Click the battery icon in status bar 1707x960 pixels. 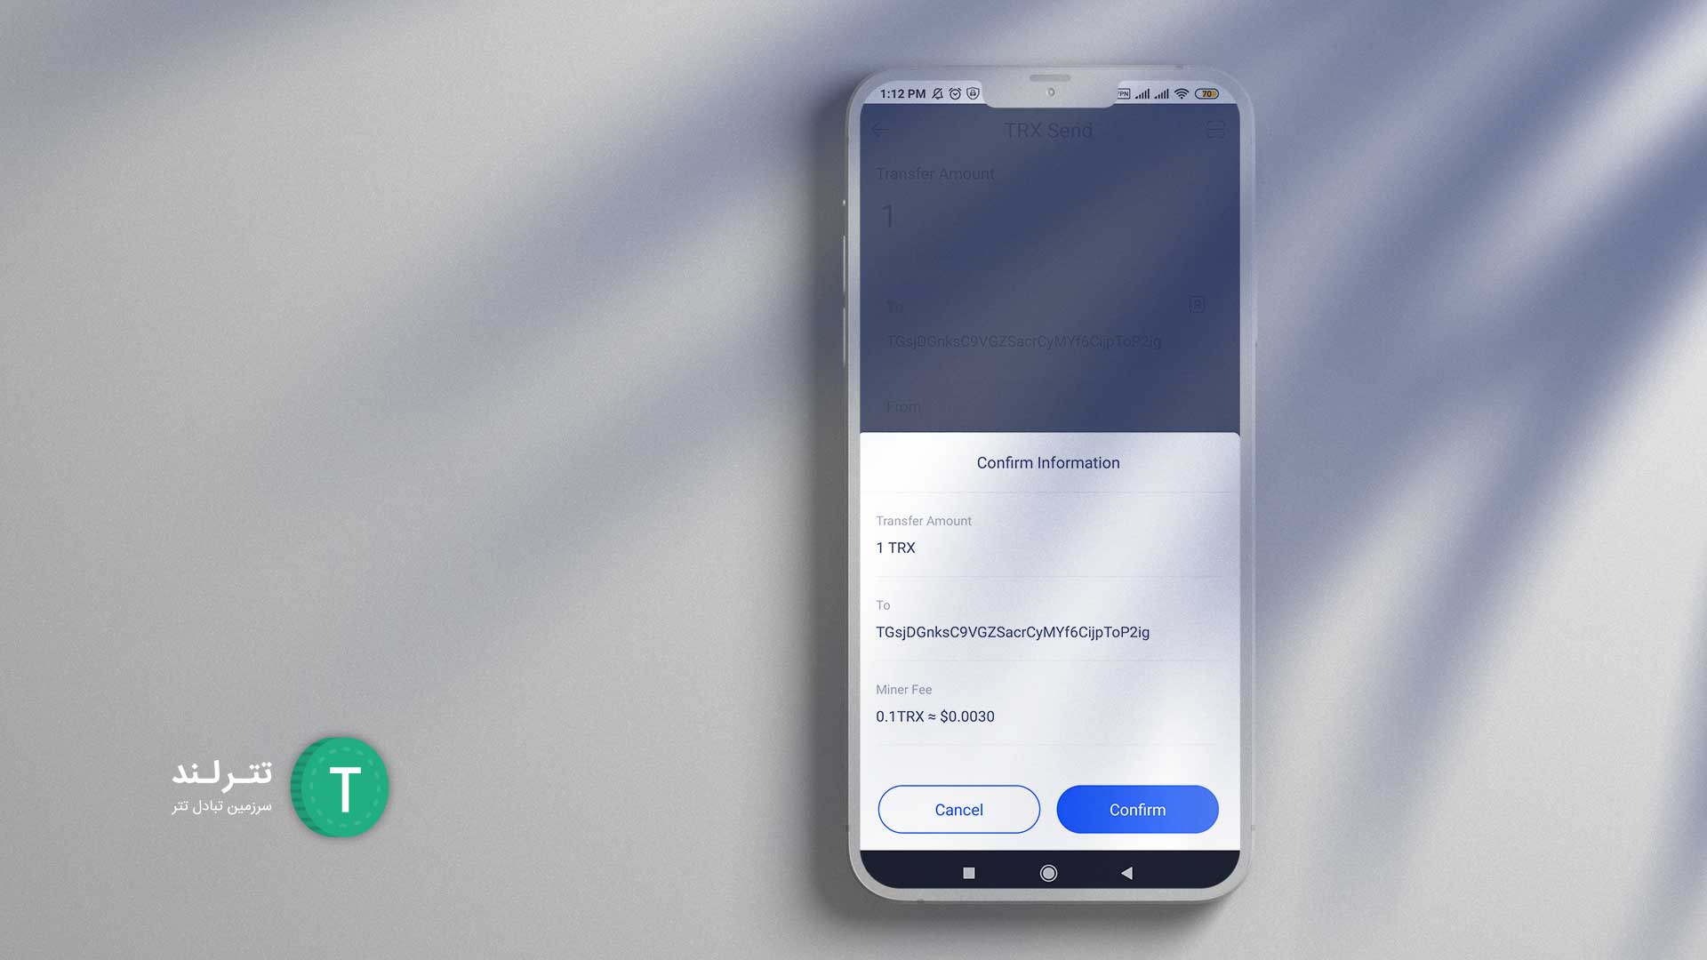pyautogui.click(x=1210, y=92)
